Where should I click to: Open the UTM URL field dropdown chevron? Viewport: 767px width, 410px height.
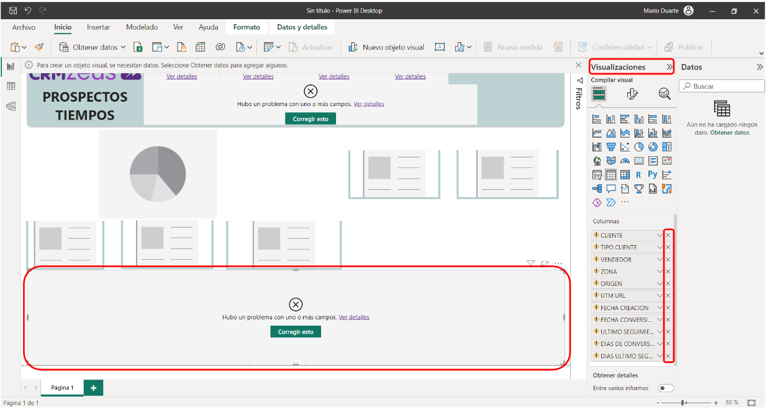[660, 295]
